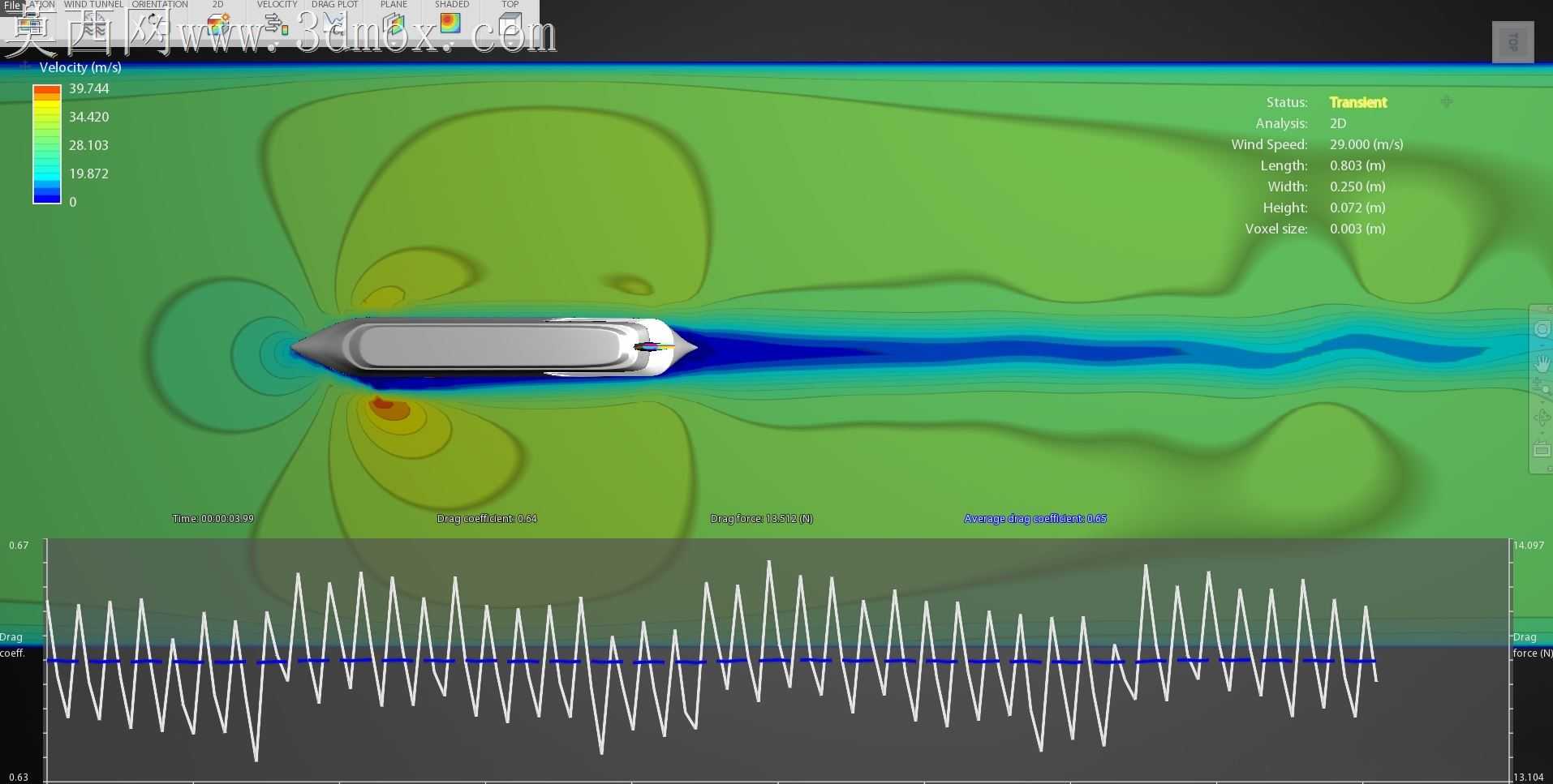
Task: Click the TOP face of the ViewCube
Action: point(1513,42)
